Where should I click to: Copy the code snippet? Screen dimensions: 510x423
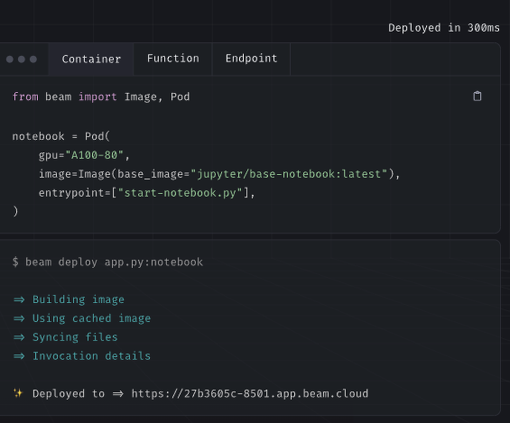click(x=478, y=96)
